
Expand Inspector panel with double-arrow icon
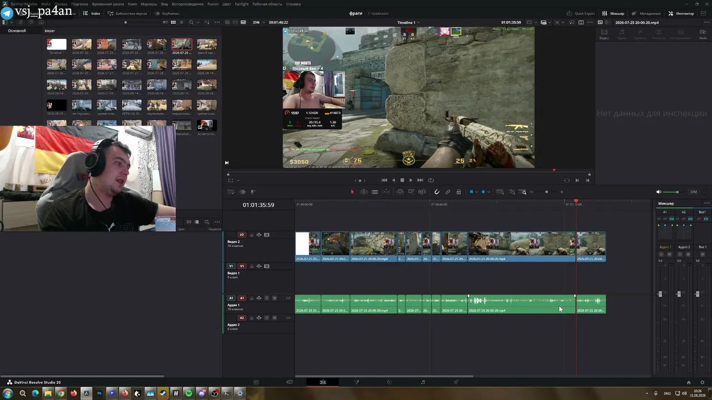[703, 13]
